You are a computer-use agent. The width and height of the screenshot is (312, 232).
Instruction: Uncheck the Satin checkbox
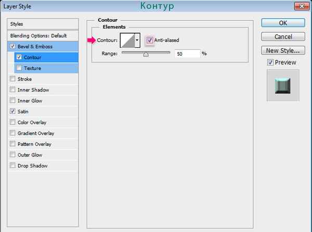click(12, 111)
